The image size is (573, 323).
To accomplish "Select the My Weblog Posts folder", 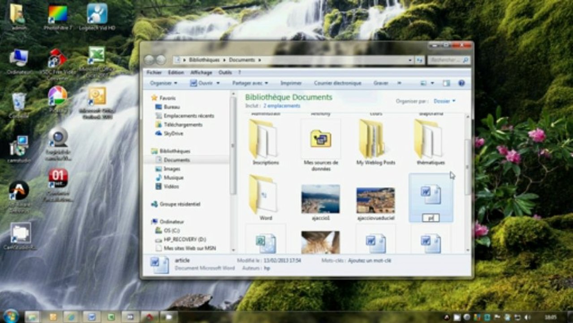I will 375,143.
